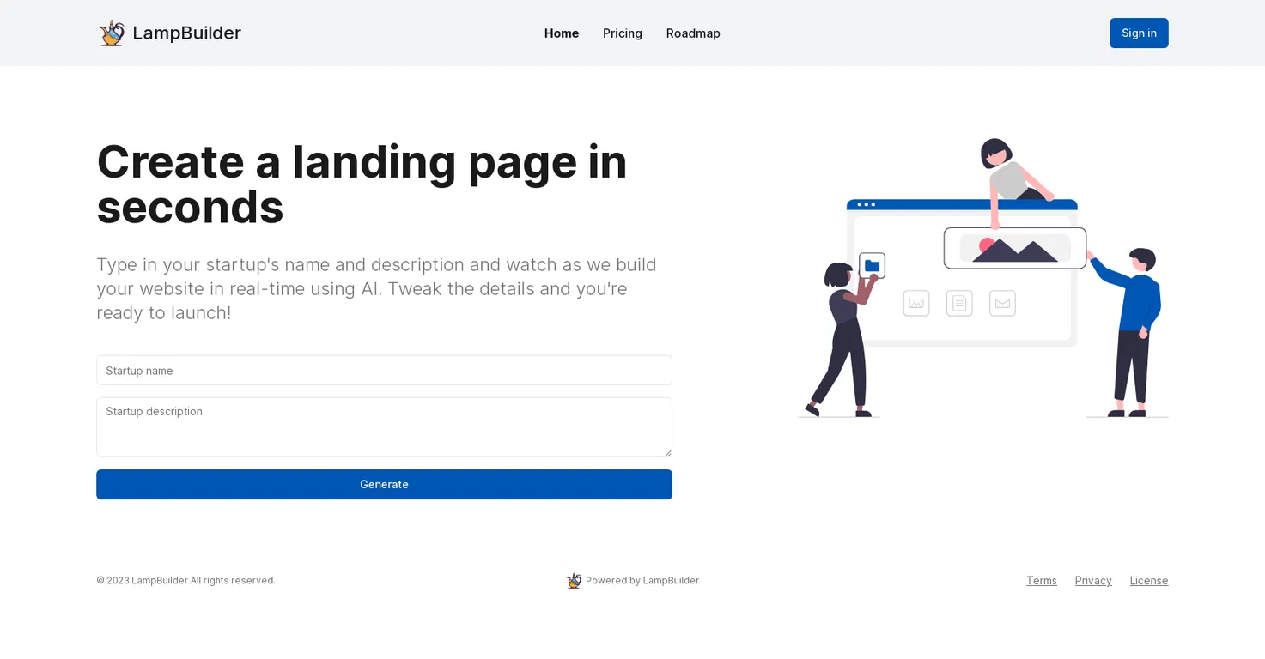1265x659 pixels.
Task: Click the mountain image card in illustration
Action: pos(1015,248)
